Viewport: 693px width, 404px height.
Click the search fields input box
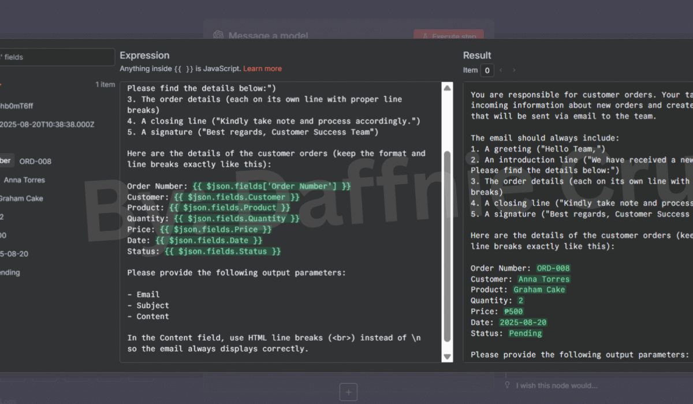pyautogui.click(x=58, y=57)
